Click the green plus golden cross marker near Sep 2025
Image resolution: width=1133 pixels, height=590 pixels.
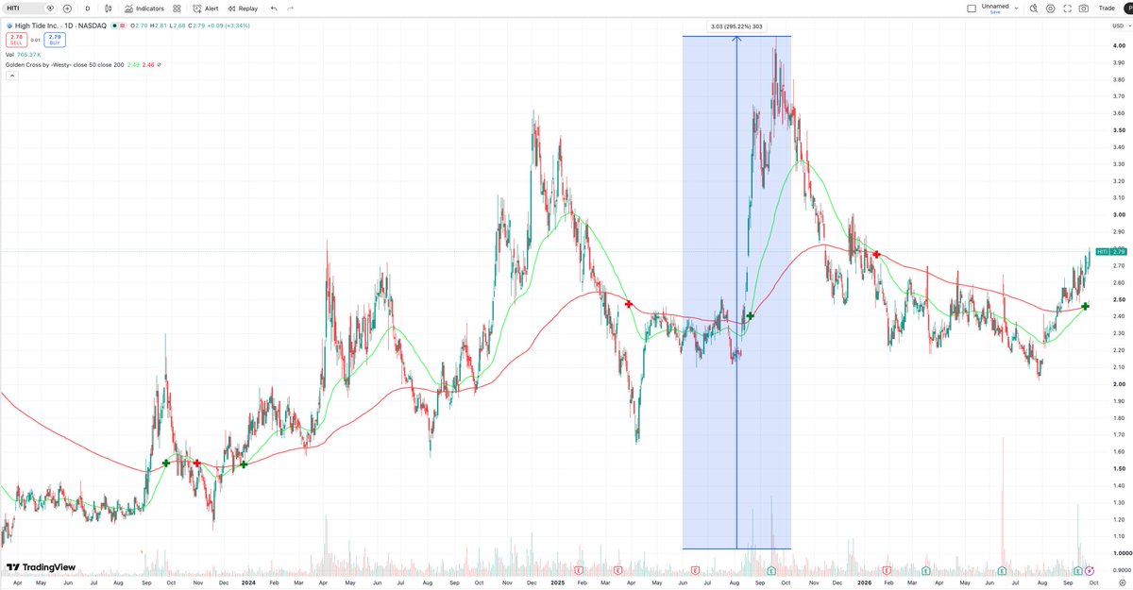(x=751, y=316)
